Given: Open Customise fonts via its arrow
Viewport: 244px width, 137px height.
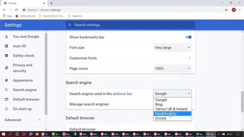Looking at the screenshot, I should [x=189, y=58].
